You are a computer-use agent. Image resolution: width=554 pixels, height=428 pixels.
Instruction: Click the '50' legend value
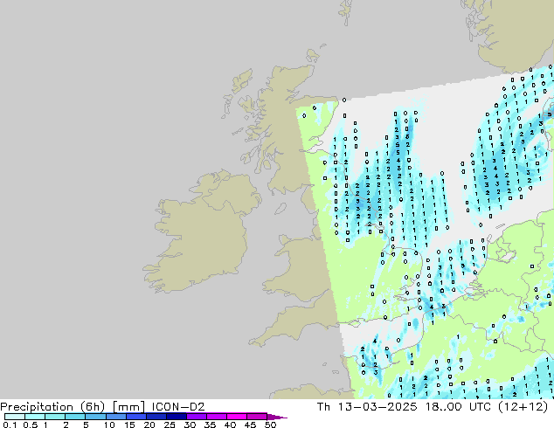tap(270, 425)
